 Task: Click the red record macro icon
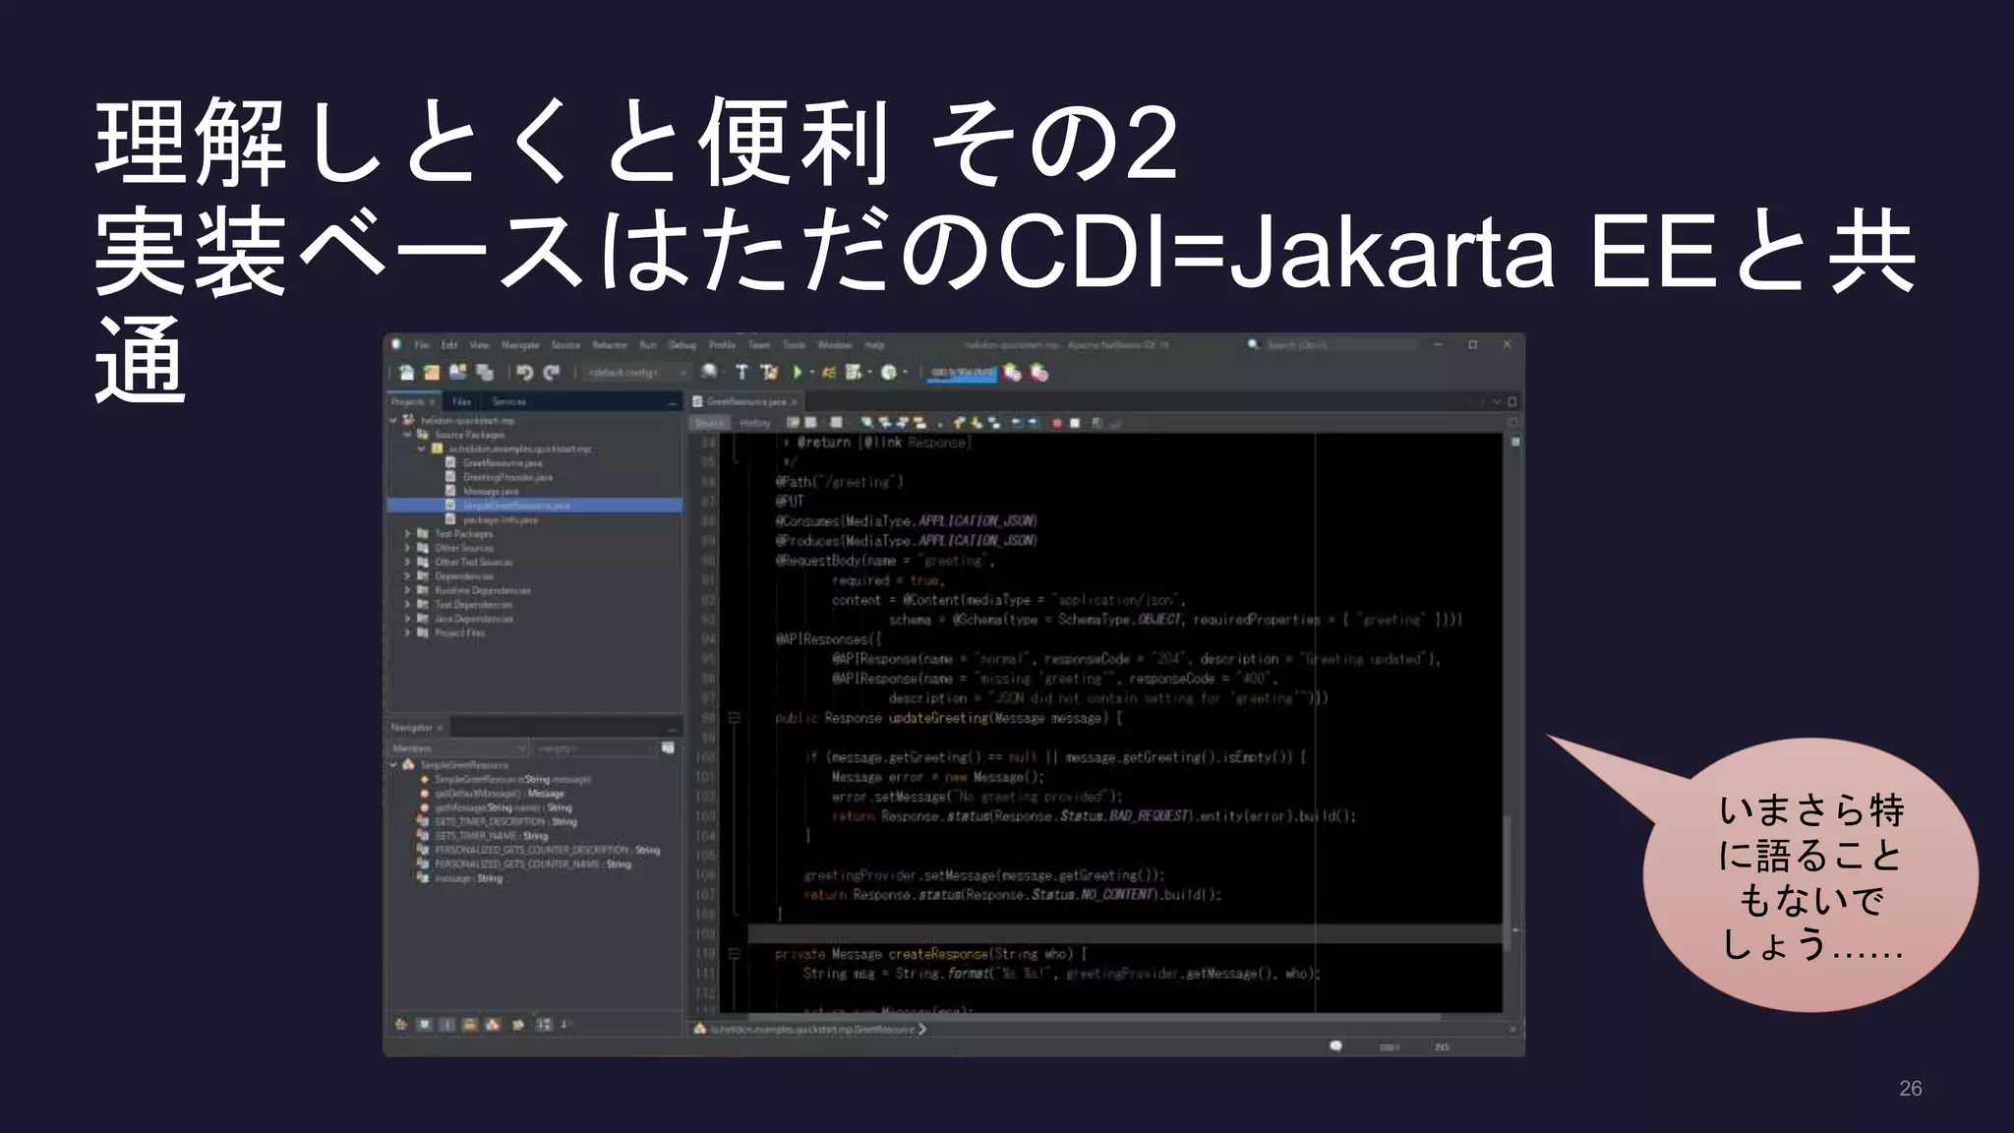click(x=1057, y=423)
